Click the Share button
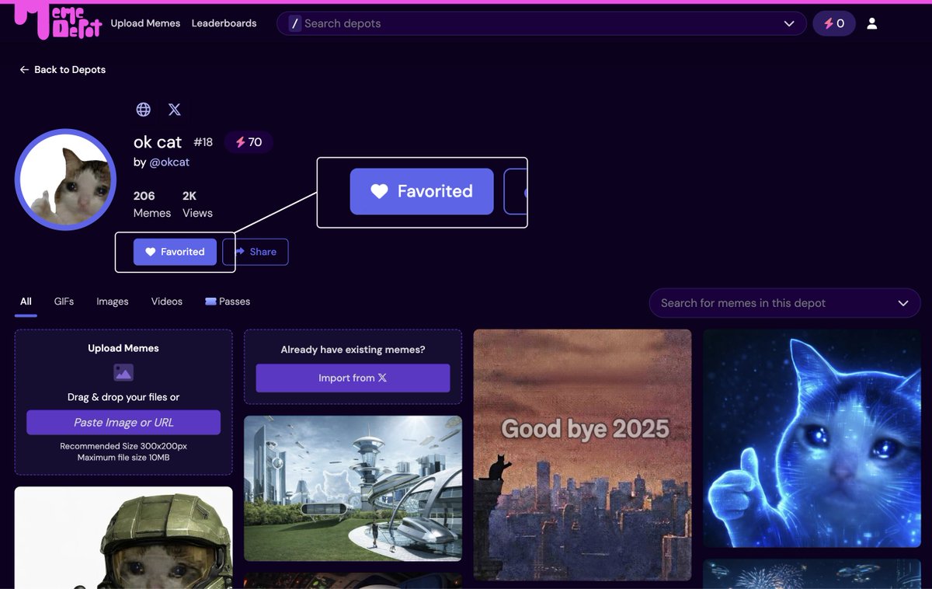This screenshot has height=589, width=932. tap(256, 252)
